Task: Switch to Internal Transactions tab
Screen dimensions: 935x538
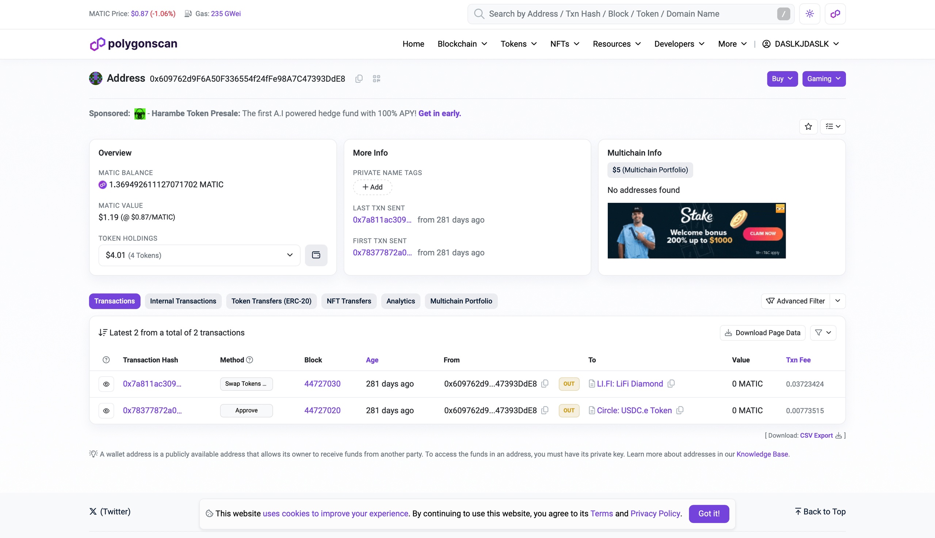Action: point(183,301)
